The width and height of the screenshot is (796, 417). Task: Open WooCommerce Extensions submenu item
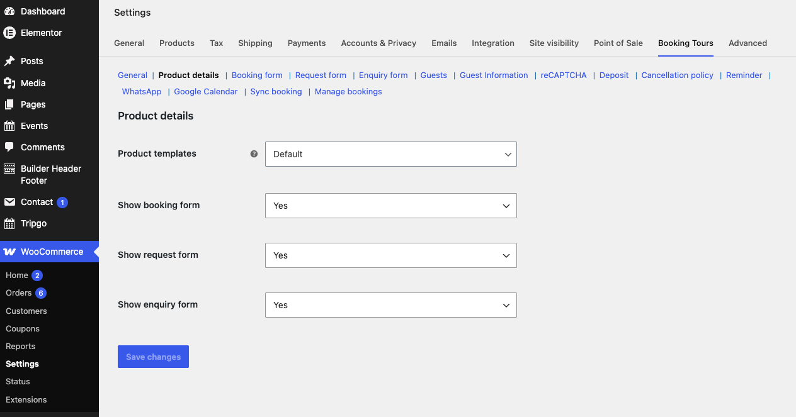[26, 400]
